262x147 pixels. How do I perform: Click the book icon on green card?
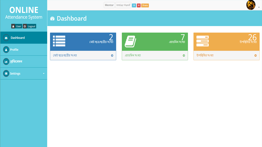click(x=130, y=41)
